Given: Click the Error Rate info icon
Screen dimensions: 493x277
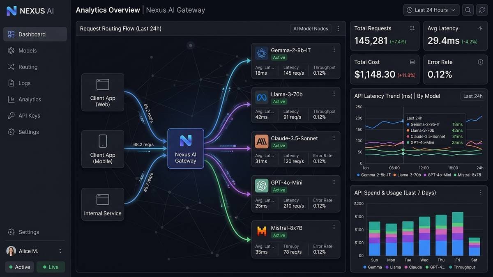Looking at the screenshot, I should (480, 62).
